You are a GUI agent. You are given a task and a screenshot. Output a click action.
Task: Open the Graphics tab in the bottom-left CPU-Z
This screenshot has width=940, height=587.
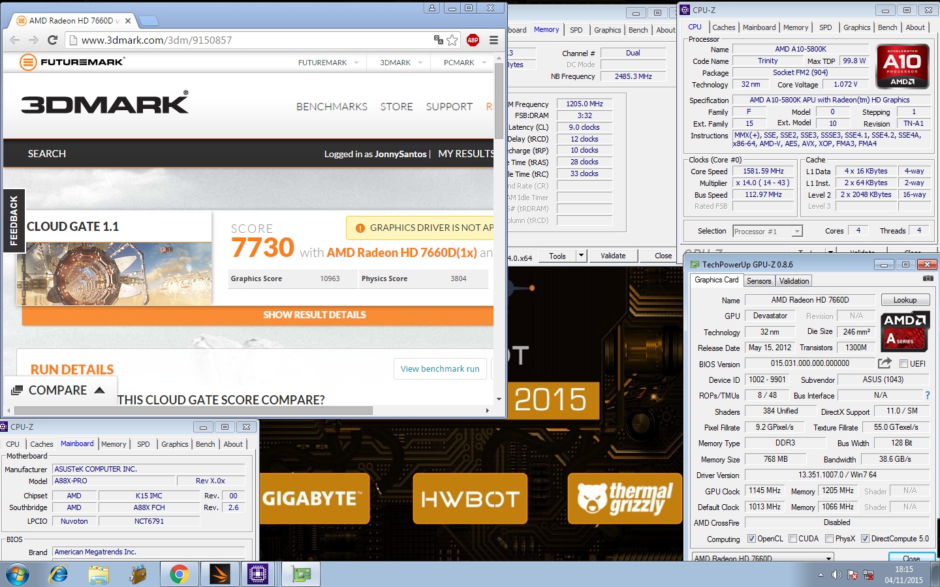pyautogui.click(x=174, y=444)
